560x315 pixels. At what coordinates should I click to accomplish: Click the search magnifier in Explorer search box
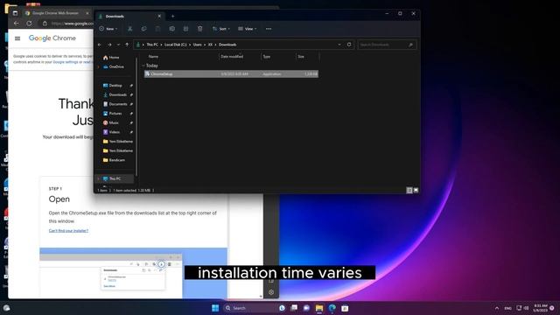pyautogui.click(x=410, y=45)
